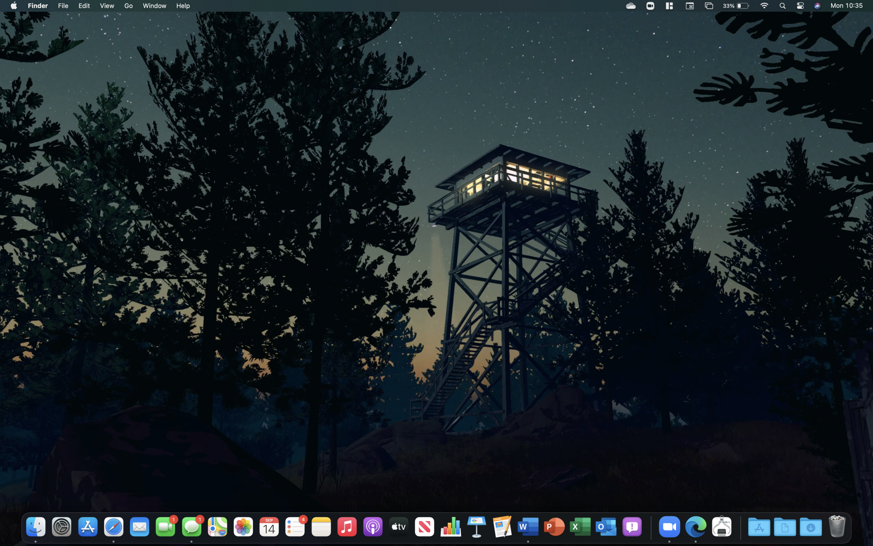This screenshot has height=546, width=873.
Task: Open the System Information caliper icon
Action: [x=722, y=527]
